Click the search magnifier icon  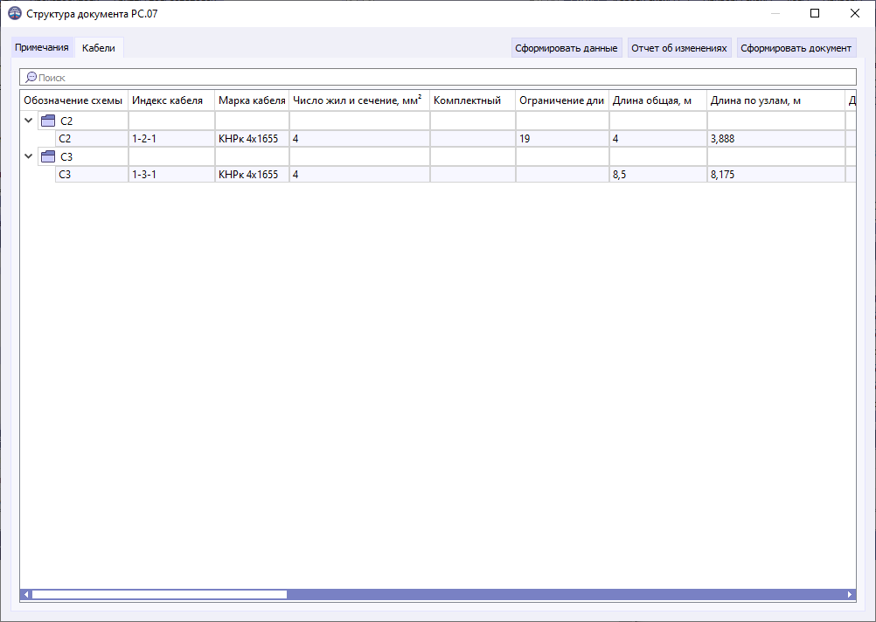(x=30, y=77)
